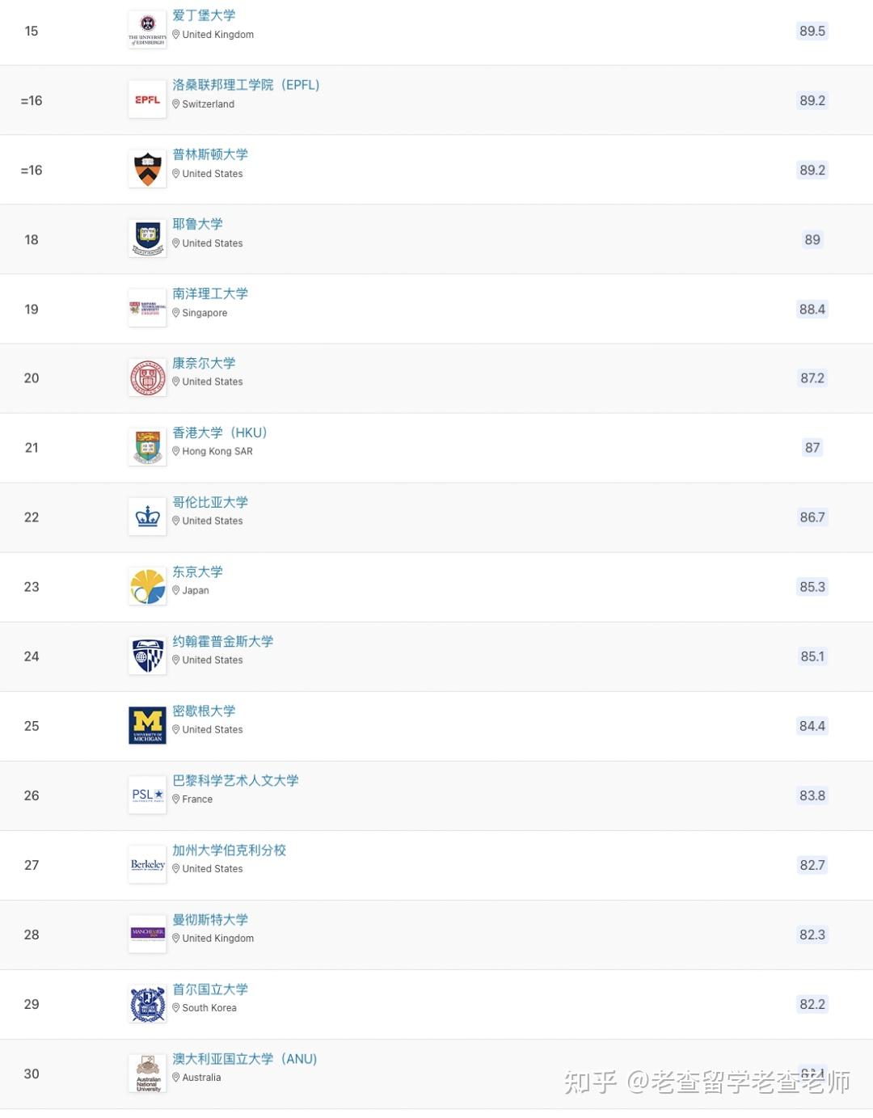Click the Columbia blue crown logo
Image resolution: width=873 pixels, height=1118 pixels.
tap(147, 517)
